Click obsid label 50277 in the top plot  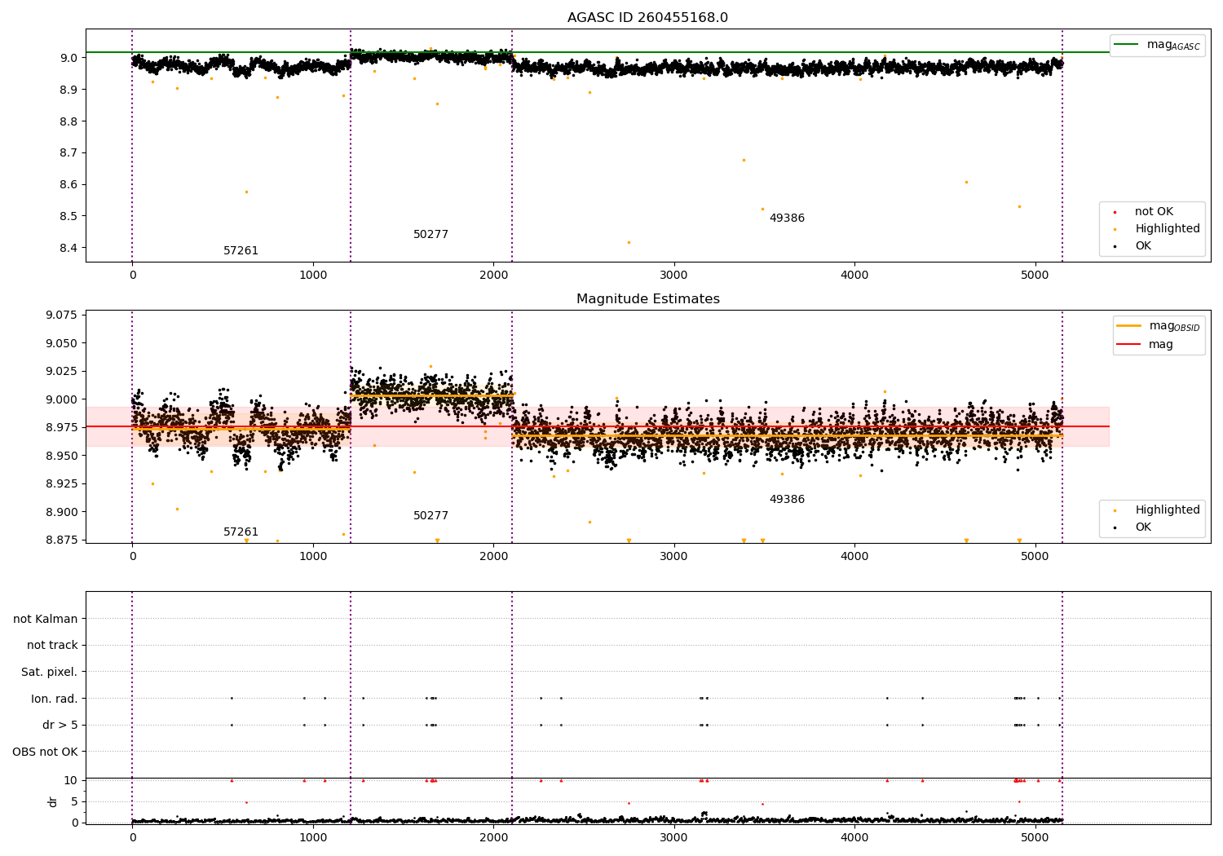click(430, 235)
